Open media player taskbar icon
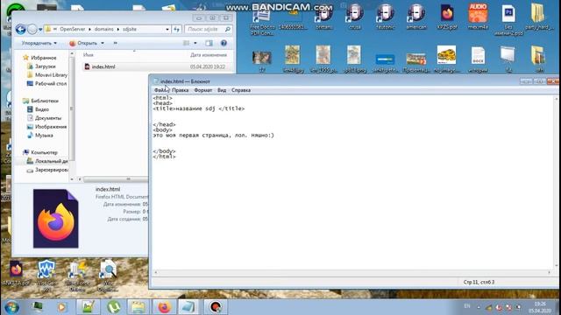Screen dimensions: 561x315 pyautogui.click(x=61, y=307)
